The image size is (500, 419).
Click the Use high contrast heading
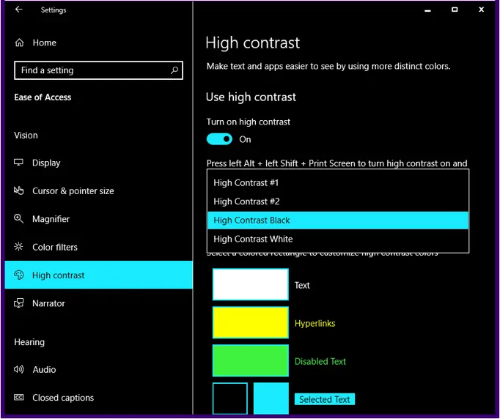click(x=251, y=97)
